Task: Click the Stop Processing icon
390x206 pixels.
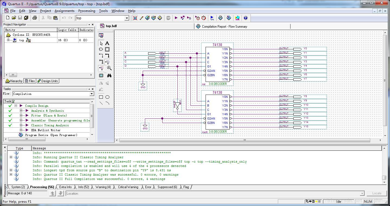Action: point(168,18)
